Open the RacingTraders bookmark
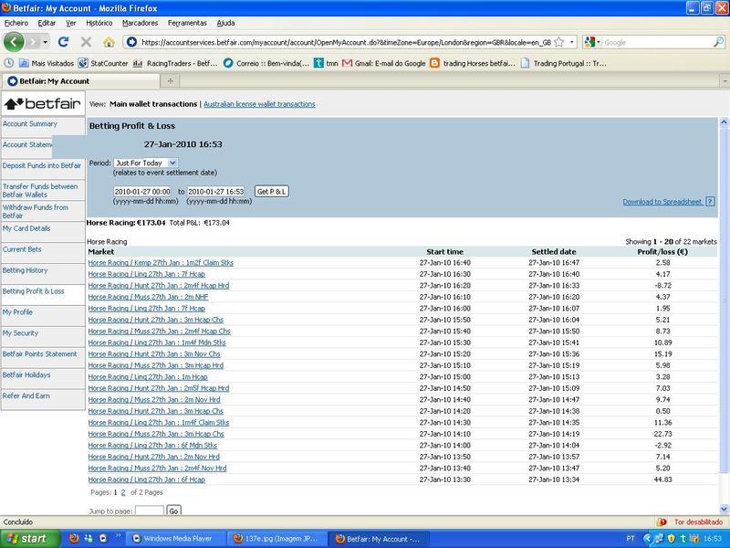 pyautogui.click(x=175, y=63)
